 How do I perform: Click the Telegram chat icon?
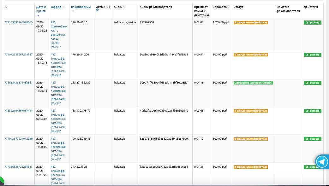322,162
